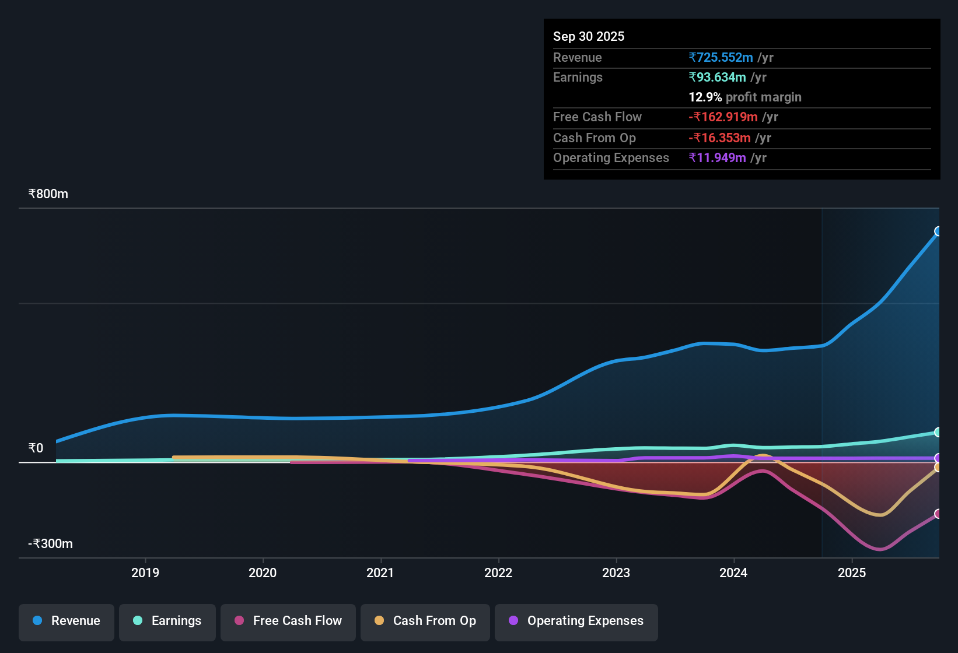Select the 2023 axis label
This screenshot has width=958, height=653.
(617, 573)
